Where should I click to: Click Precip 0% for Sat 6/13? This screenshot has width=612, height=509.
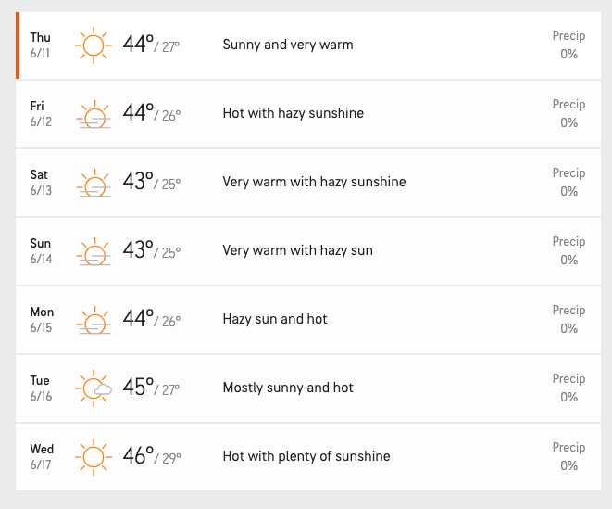[x=568, y=182]
